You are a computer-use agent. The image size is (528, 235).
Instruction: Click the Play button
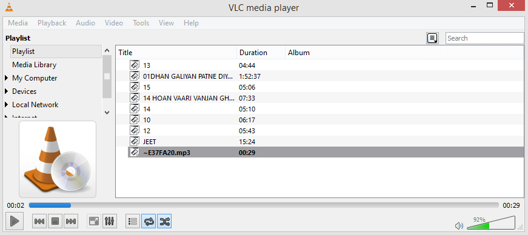14,221
